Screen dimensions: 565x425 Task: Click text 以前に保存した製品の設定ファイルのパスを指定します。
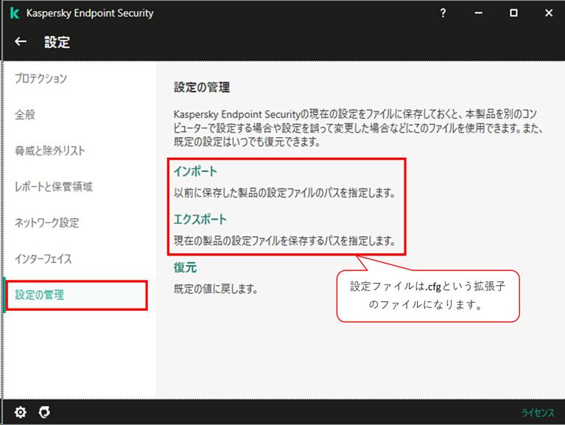284,193
